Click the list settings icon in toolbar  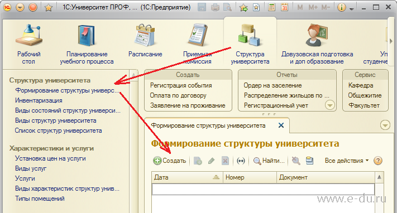pyautogui.click(x=309, y=161)
